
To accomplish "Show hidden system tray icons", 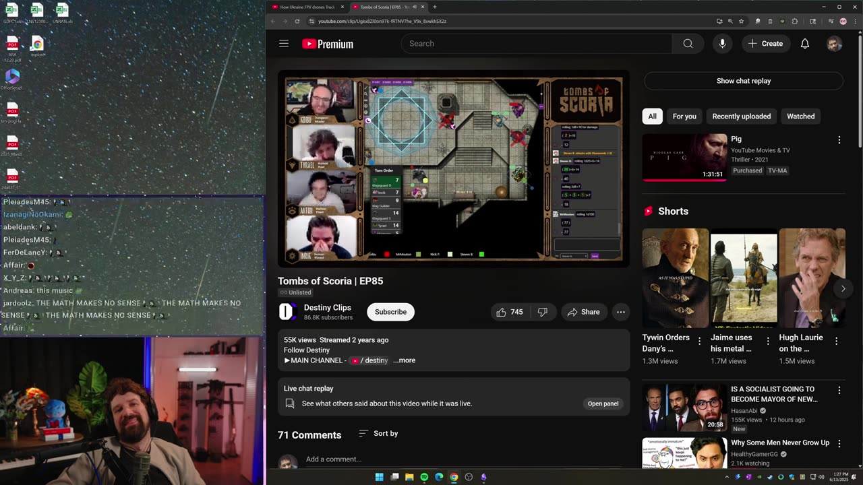I will coord(727,477).
